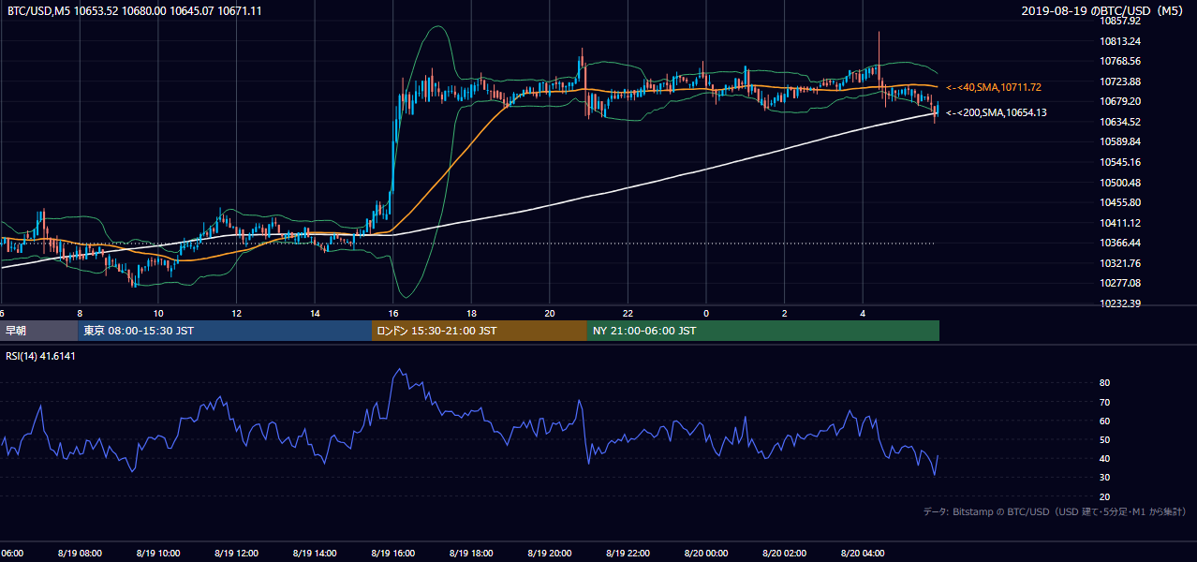This screenshot has width=1197, height=562.
Task: Click the 8/19 22:00 time axis label
Action: click(x=628, y=554)
